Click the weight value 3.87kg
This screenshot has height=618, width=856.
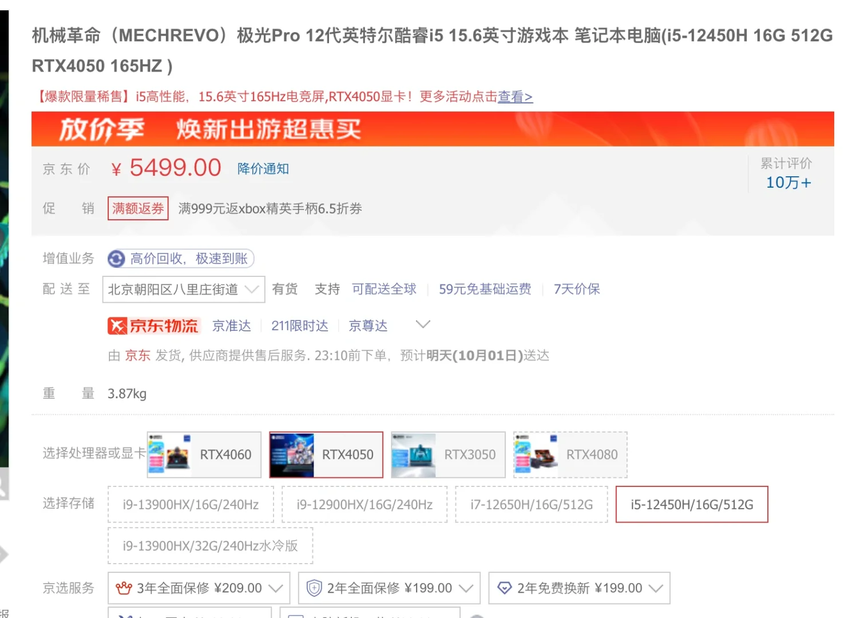tap(127, 394)
